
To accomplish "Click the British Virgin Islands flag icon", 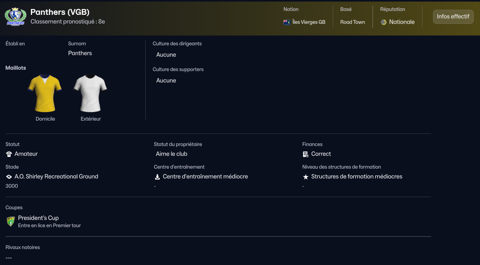I will pyautogui.click(x=287, y=22).
